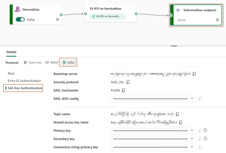Open Entra ID Authentication section
The width and height of the screenshot is (226, 153).
[24, 81]
